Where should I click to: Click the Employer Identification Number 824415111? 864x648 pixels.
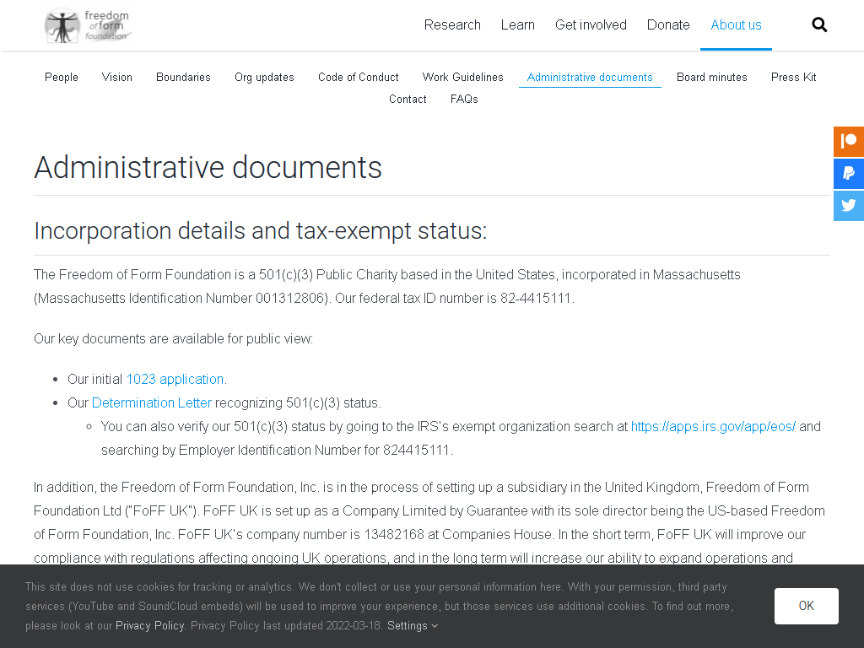pos(416,451)
